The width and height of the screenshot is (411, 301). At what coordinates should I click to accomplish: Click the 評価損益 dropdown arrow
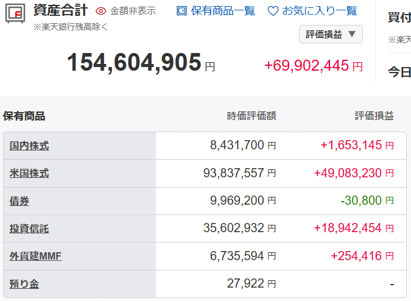[x=352, y=34]
